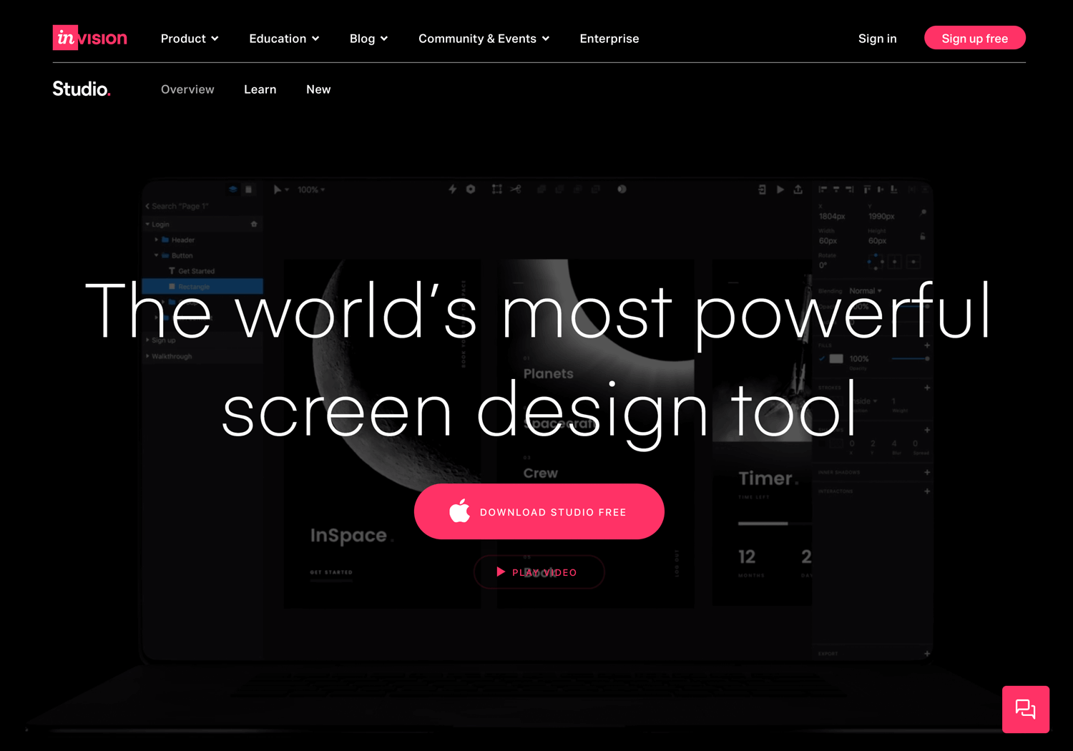Open the New tab

pos(318,89)
